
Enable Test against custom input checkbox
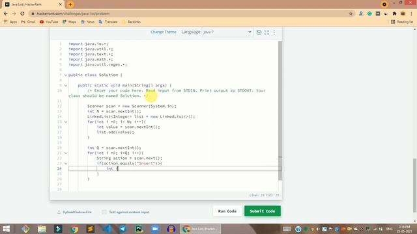(x=104, y=212)
